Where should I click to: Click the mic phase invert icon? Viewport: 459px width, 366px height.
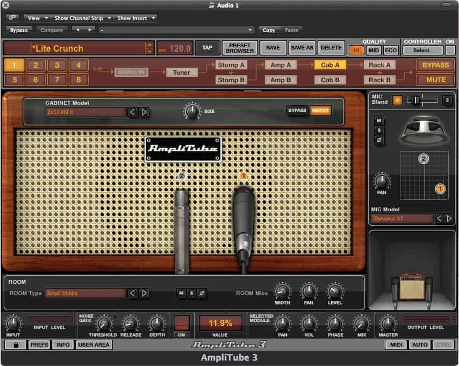[378, 140]
